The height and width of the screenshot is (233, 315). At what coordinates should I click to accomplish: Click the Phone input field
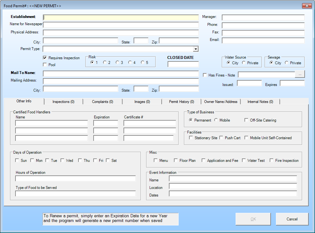tap(263, 25)
